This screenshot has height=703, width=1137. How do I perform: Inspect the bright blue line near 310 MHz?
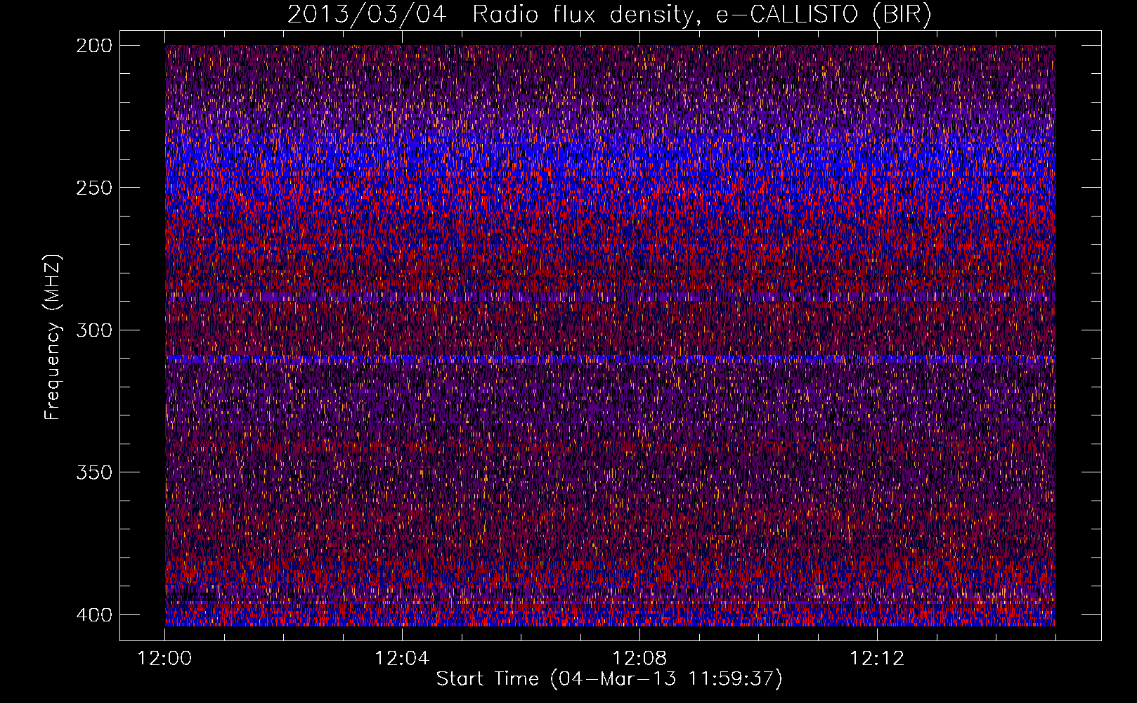click(x=610, y=359)
